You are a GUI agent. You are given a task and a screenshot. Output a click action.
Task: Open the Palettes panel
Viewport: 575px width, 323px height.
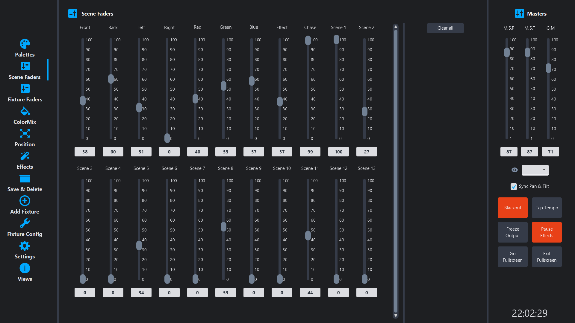coord(25,48)
